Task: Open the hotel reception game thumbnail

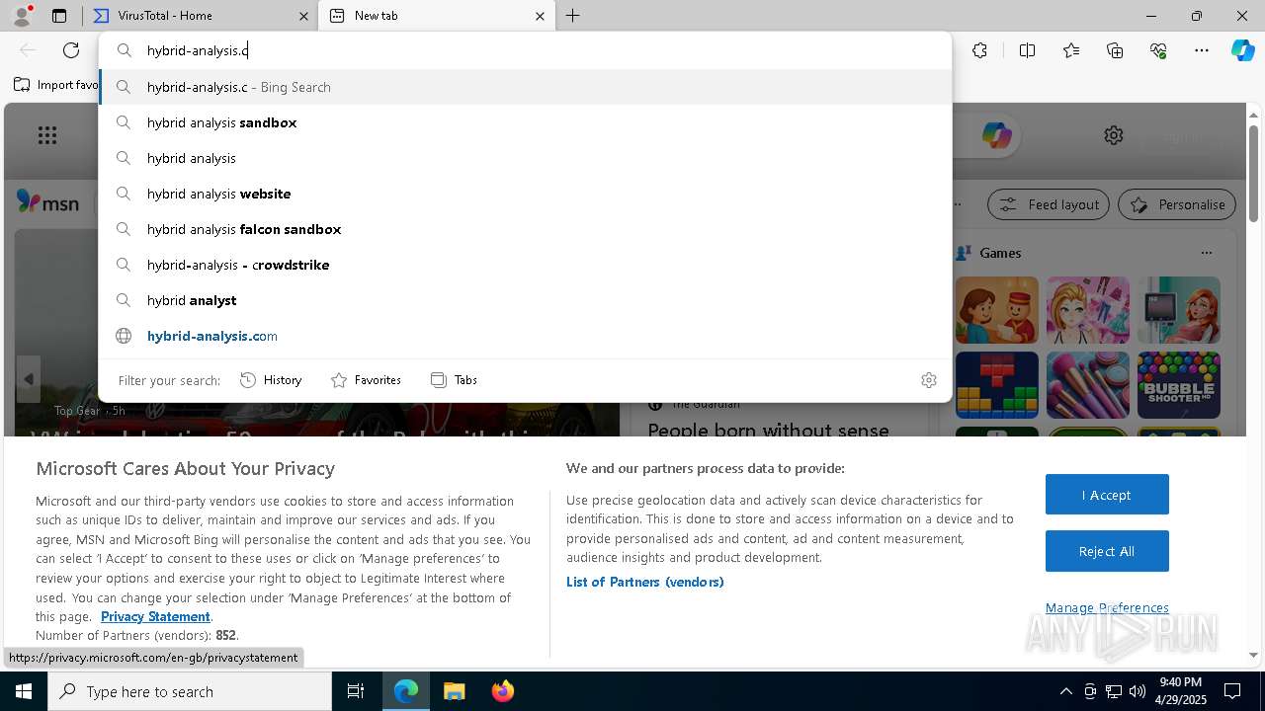Action: [997, 310]
